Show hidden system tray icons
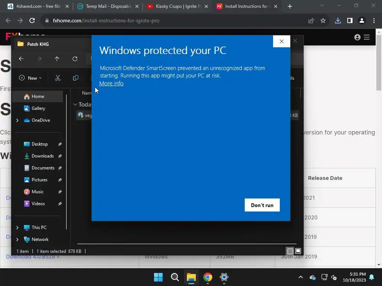Image resolution: width=382 pixels, height=286 pixels. 301,277
